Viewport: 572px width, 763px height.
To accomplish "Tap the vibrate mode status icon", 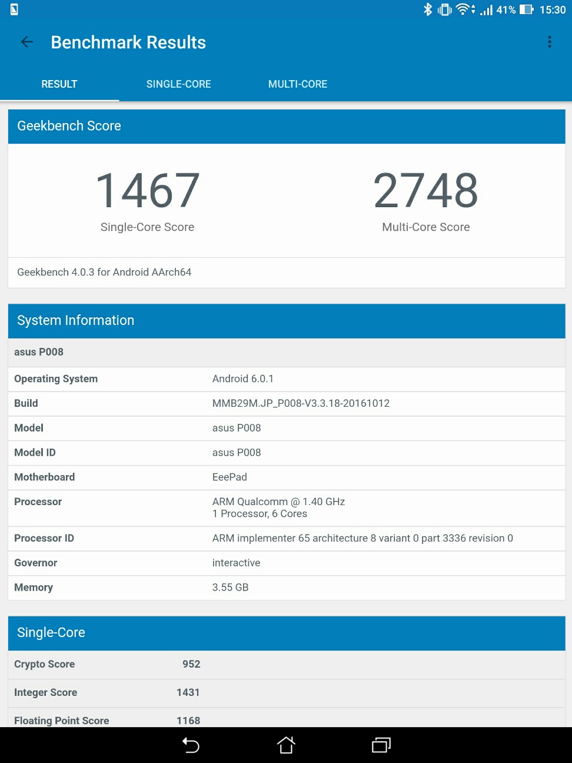I will (x=445, y=9).
